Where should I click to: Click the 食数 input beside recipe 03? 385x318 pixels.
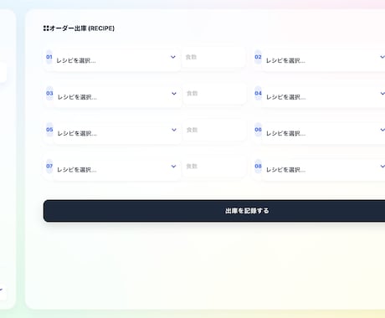pyautogui.click(x=215, y=93)
